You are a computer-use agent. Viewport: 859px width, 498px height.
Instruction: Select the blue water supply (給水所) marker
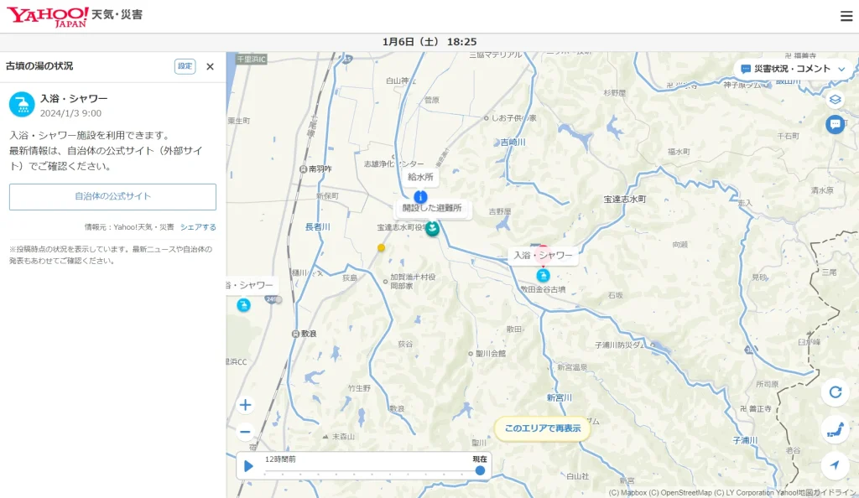[420, 197]
